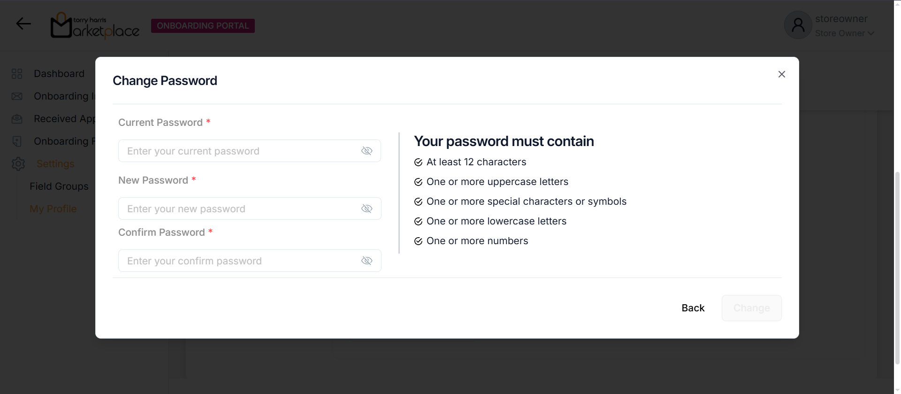901x394 pixels.
Task: Select My Profile in the sidebar
Action: point(53,209)
